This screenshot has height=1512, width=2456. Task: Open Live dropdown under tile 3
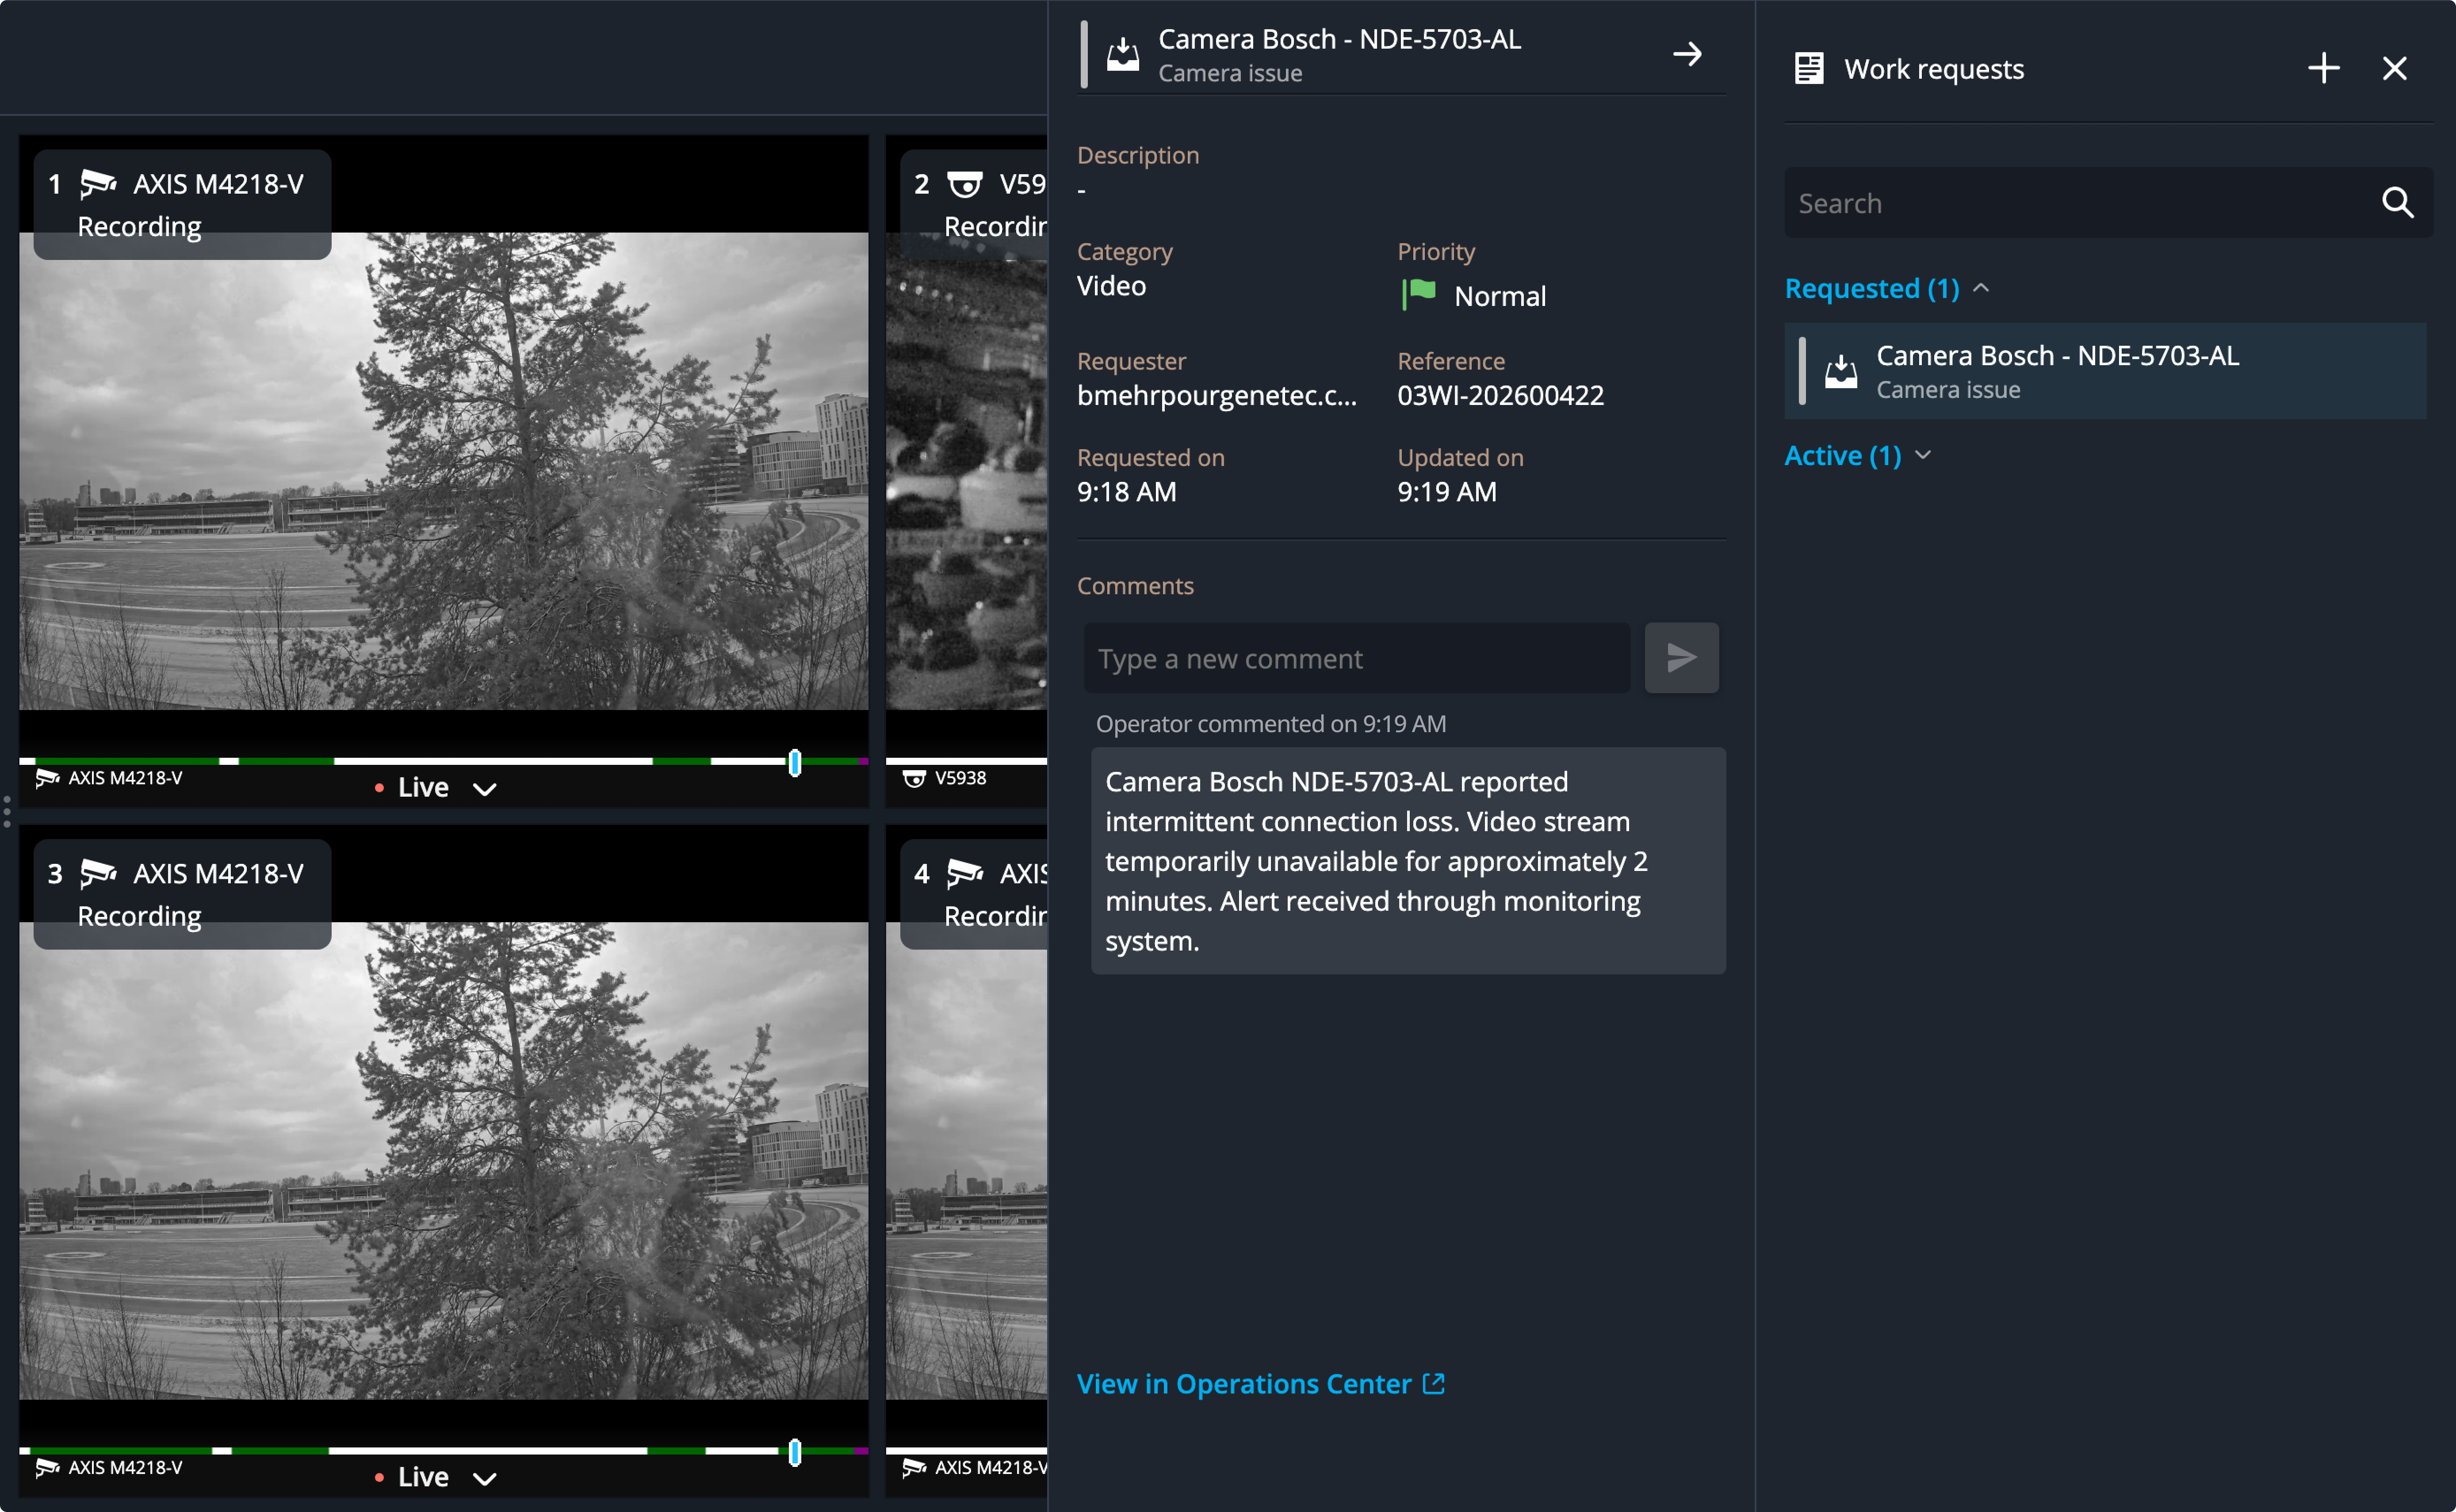click(x=485, y=1478)
